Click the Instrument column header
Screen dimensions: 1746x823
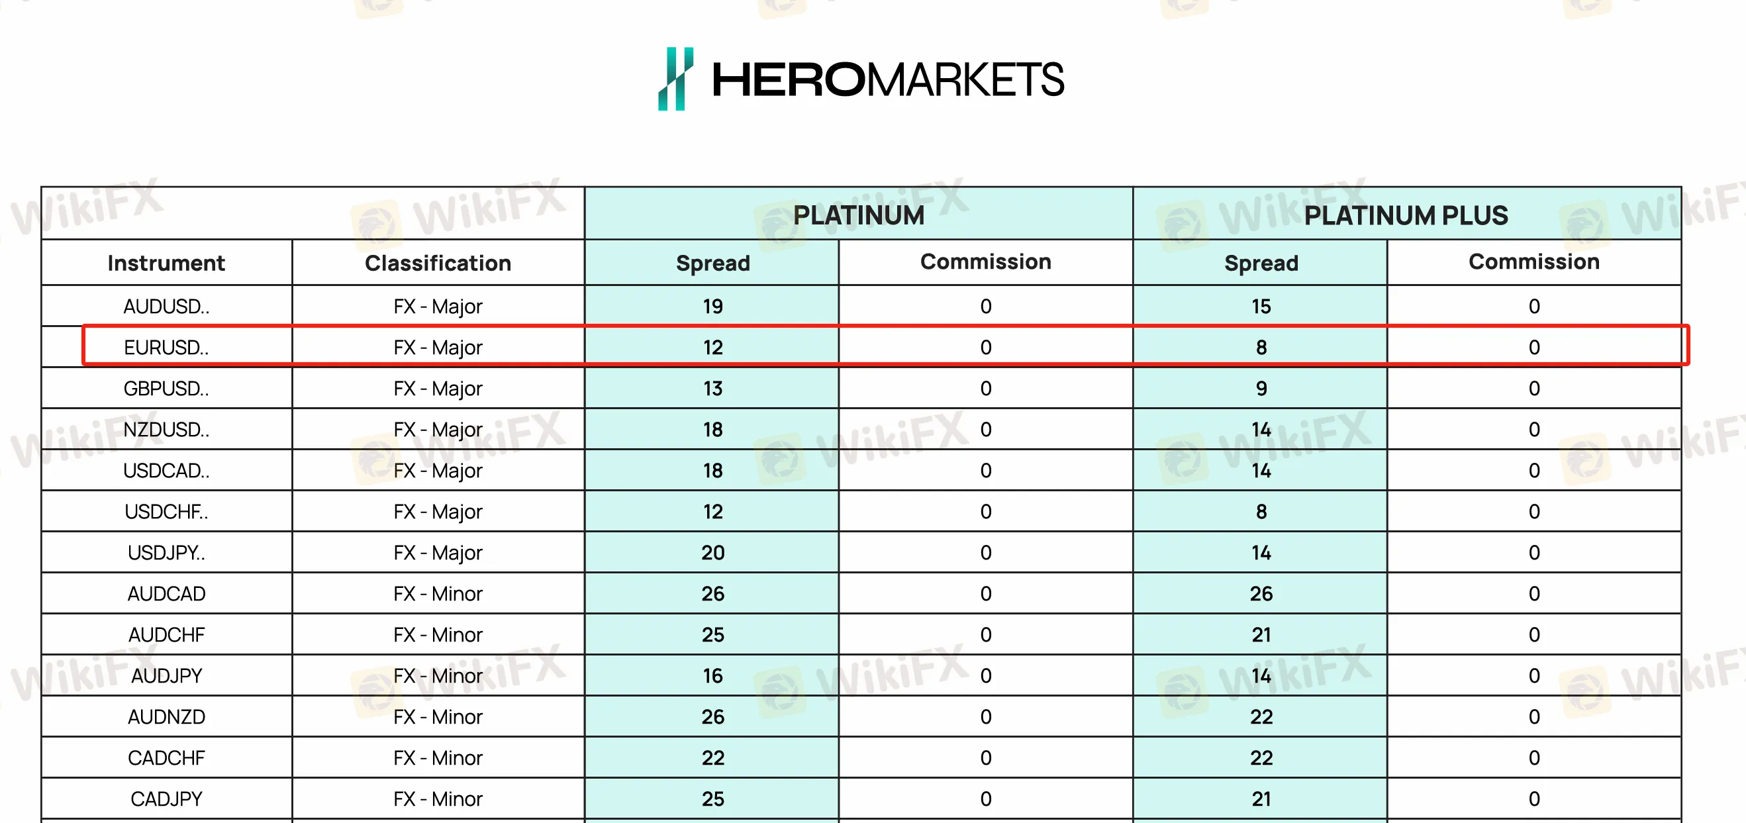(167, 262)
